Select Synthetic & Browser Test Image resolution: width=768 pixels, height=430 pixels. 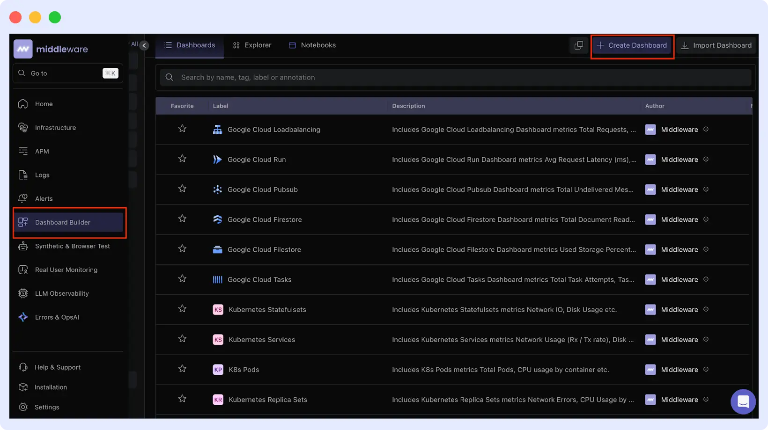click(x=72, y=246)
